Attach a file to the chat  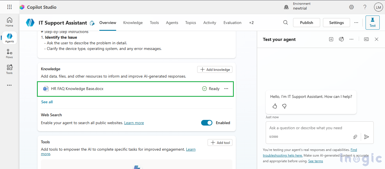pos(355,137)
